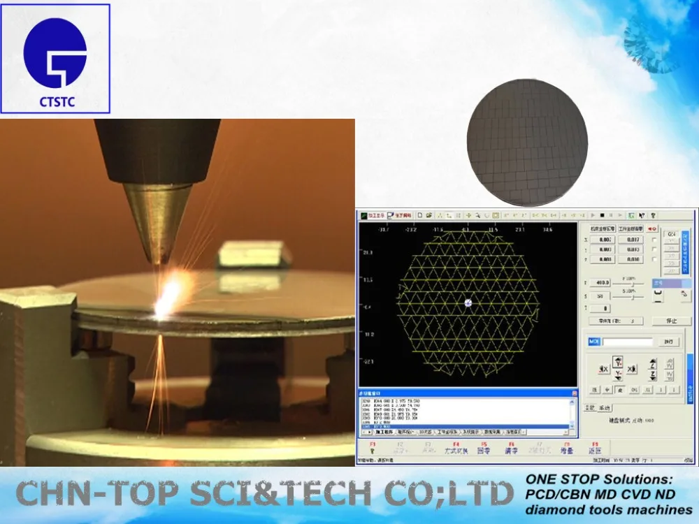This screenshot has height=524, width=699.
Task: Click the first jog step button below X-minus
Action: tap(595, 390)
